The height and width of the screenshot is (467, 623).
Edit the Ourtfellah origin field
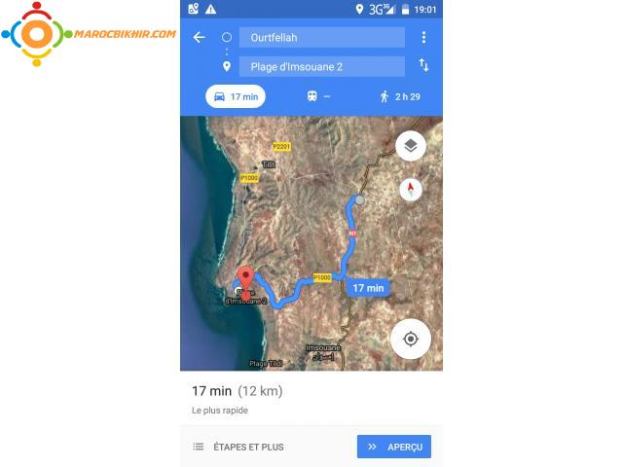click(322, 38)
